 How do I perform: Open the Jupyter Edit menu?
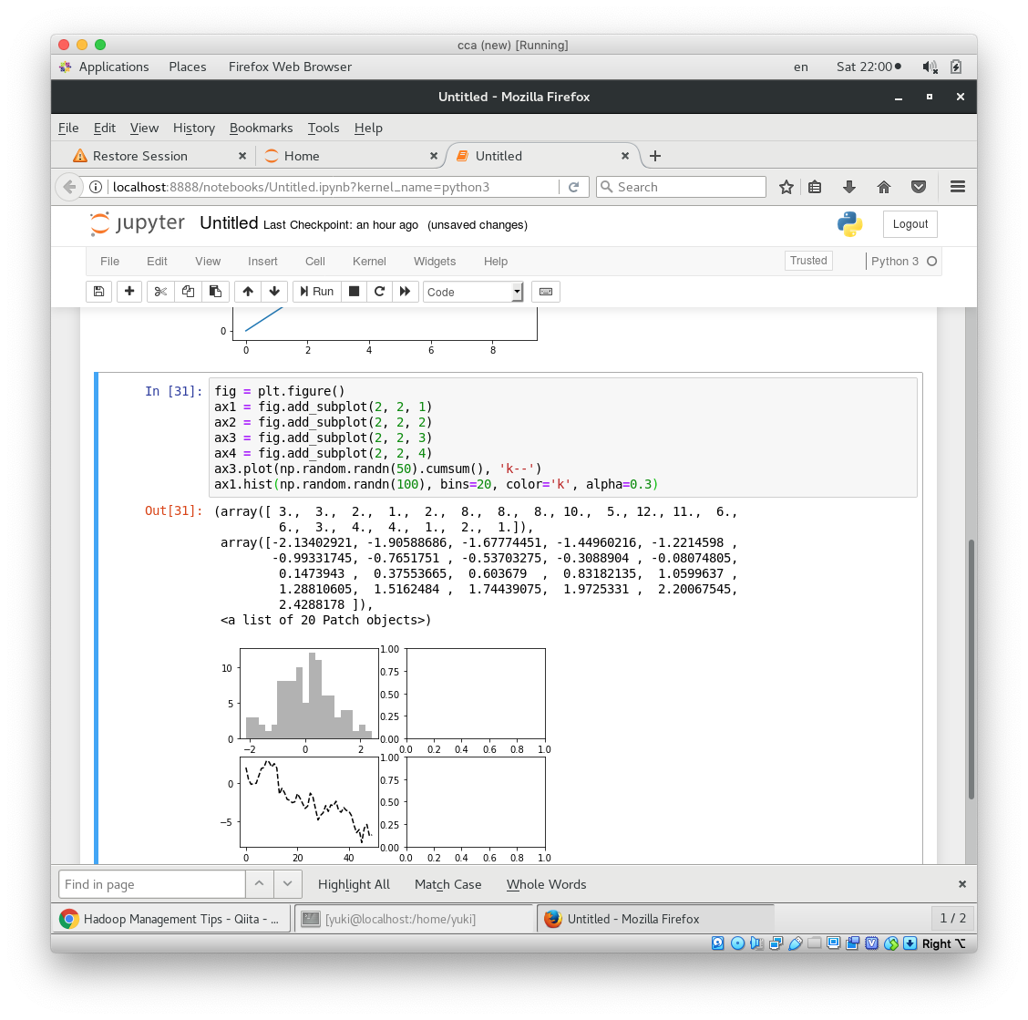click(157, 261)
